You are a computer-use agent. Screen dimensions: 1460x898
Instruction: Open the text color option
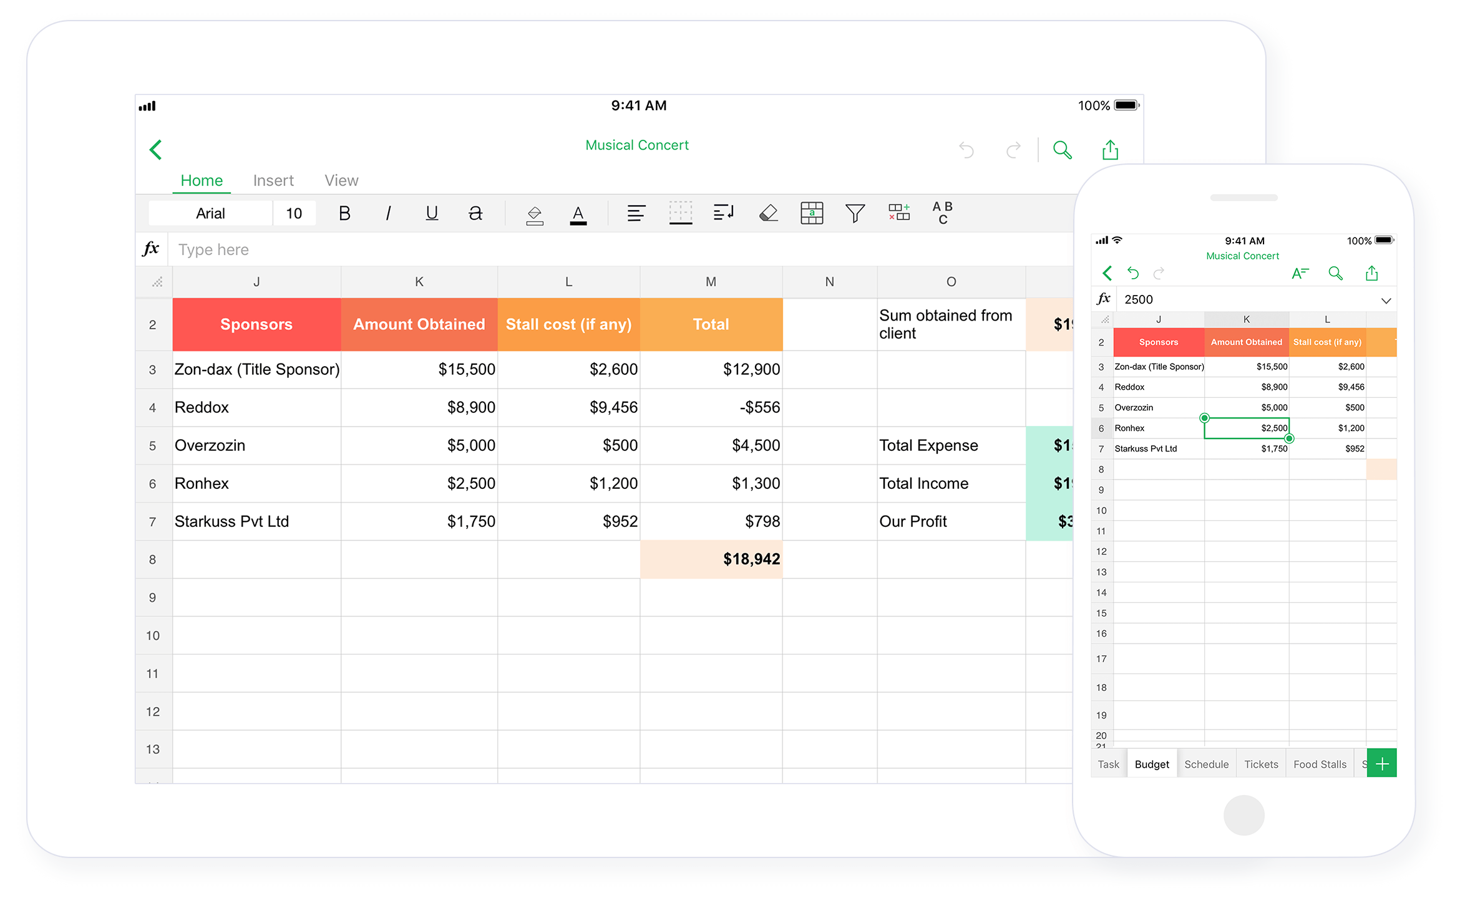tap(578, 215)
